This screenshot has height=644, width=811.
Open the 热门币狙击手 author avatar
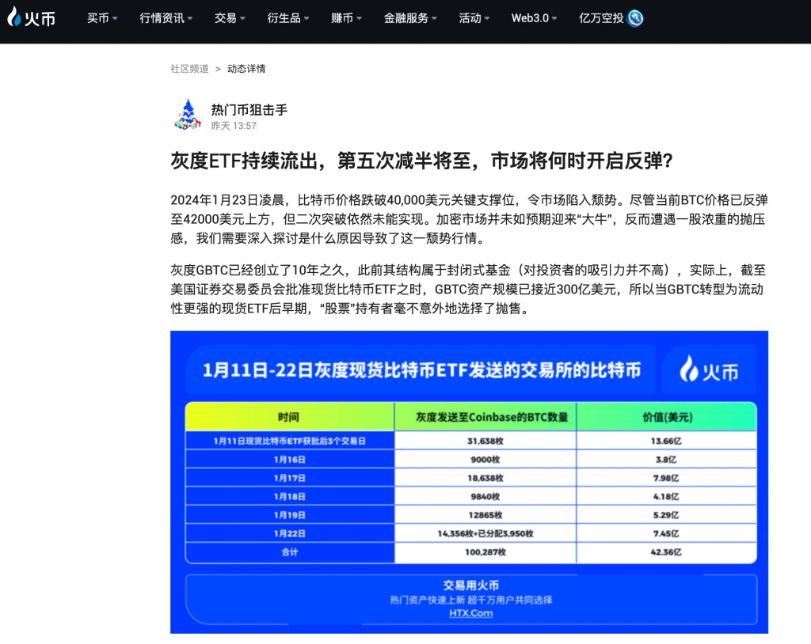click(188, 115)
